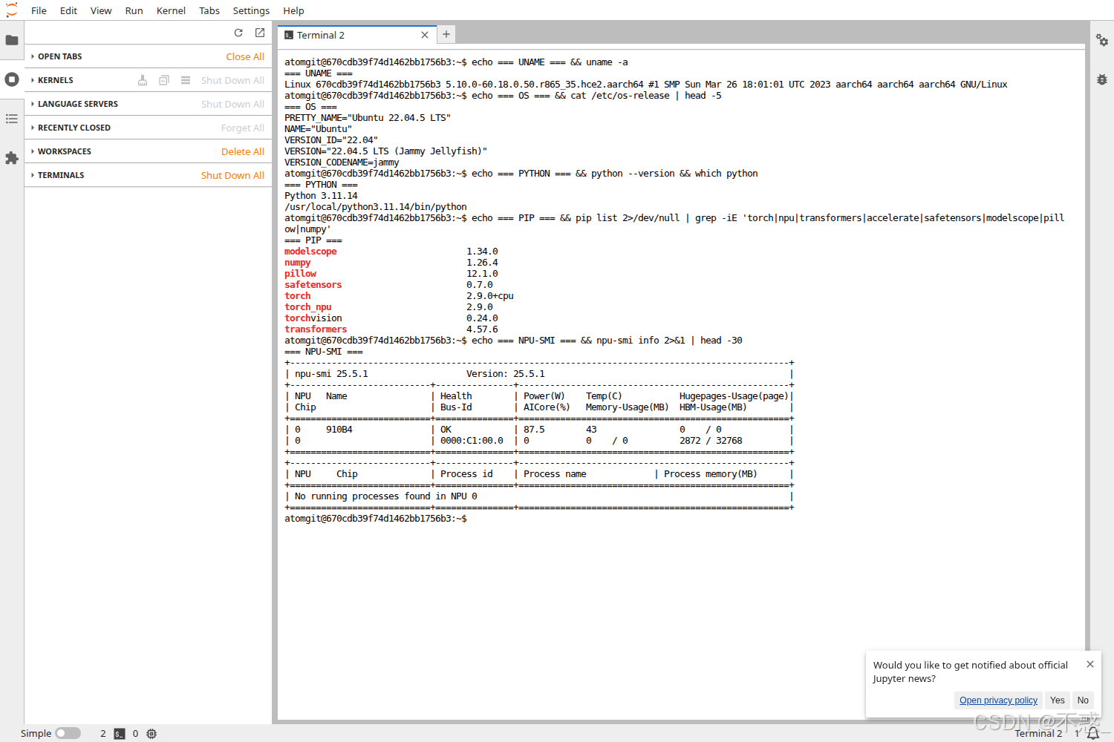
Task: Click Delete All for workspaces
Action: pyautogui.click(x=243, y=151)
